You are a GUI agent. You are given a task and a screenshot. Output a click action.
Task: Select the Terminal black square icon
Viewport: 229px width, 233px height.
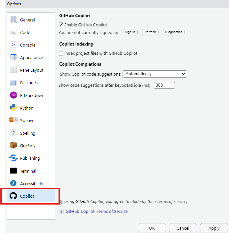[x=14, y=171]
